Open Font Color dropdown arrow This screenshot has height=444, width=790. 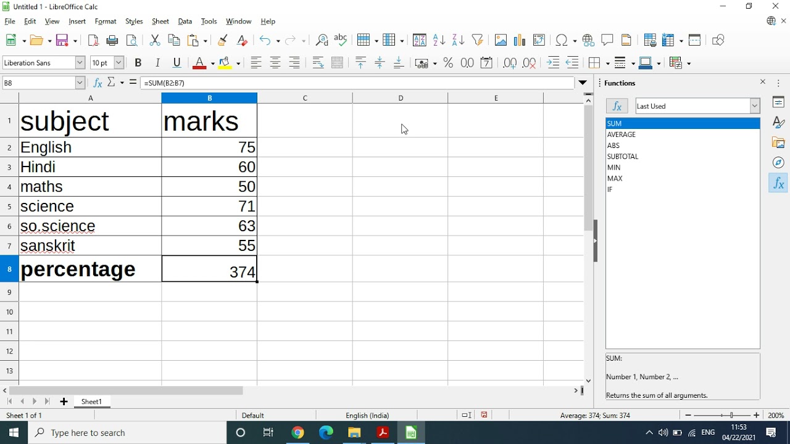[x=212, y=63]
